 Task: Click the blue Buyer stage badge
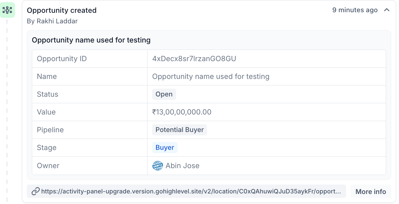click(x=165, y=148)
